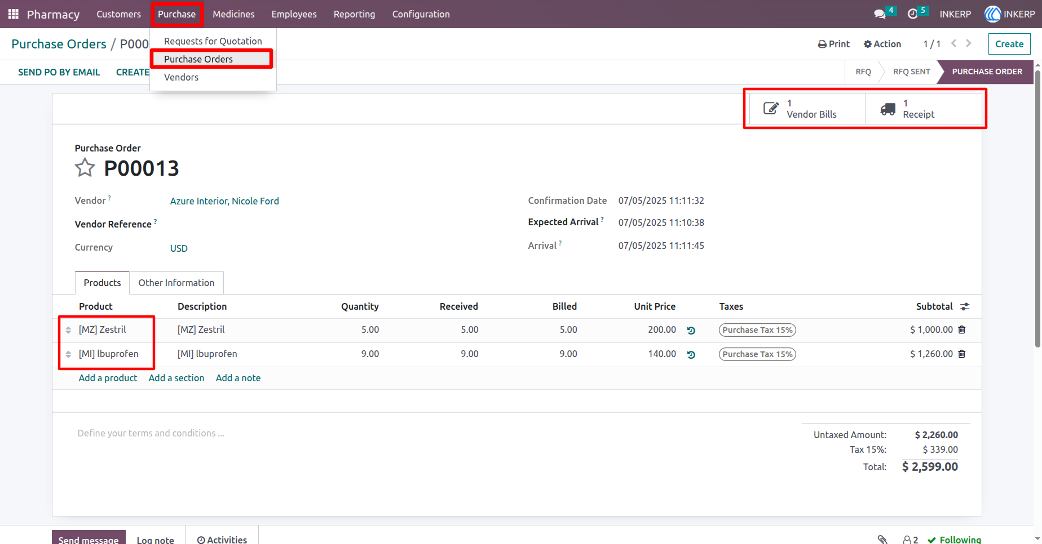
Task: Click the attachment paperclip icon
Action: [x=882, y=539]
